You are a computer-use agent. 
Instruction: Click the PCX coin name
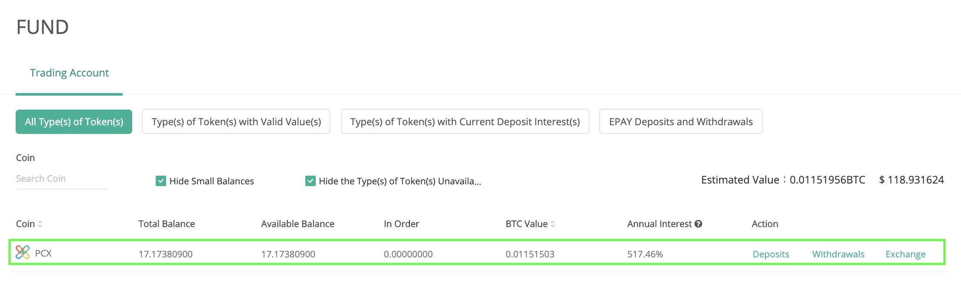(43, 254)
